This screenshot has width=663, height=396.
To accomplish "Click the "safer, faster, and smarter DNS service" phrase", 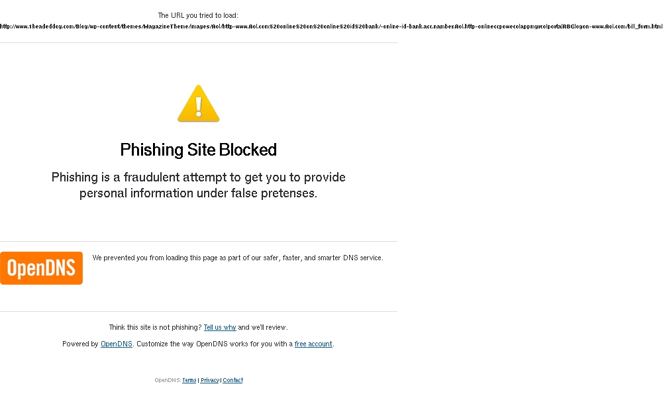I will (x=323, y=258).
